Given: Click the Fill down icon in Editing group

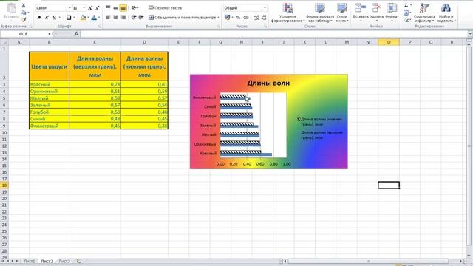Looking at the screenshot, I should click(406, 13).
